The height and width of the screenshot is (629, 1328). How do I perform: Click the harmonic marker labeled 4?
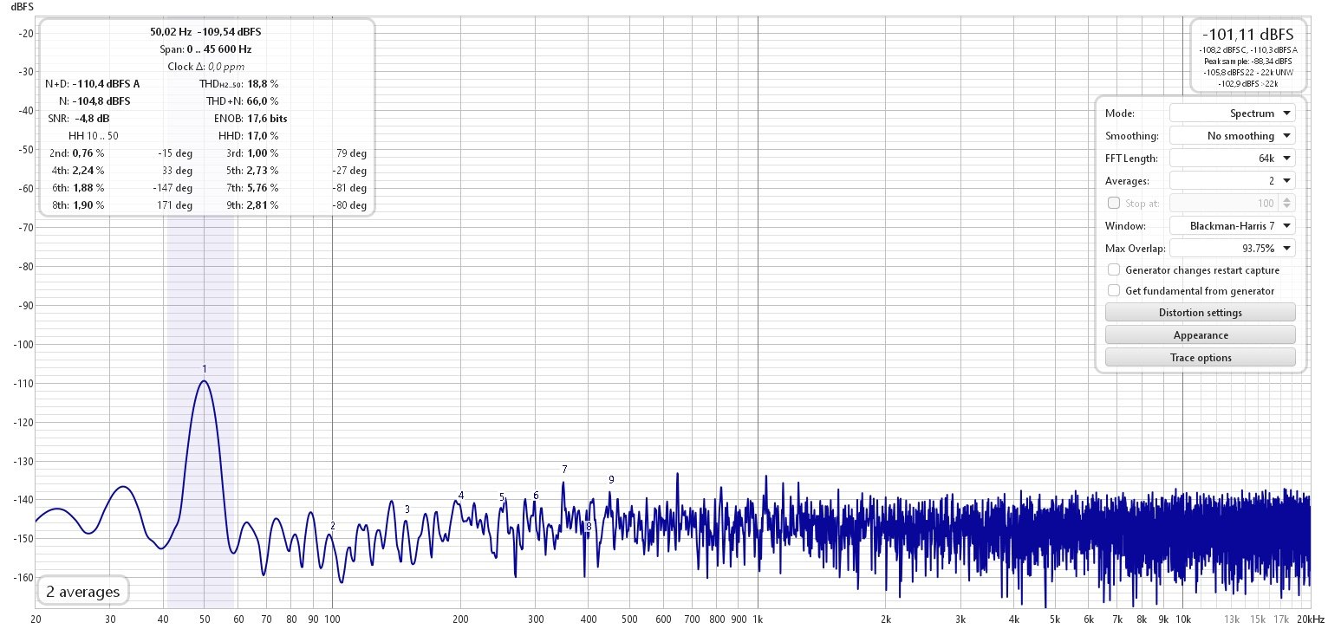tap(461, 496)
